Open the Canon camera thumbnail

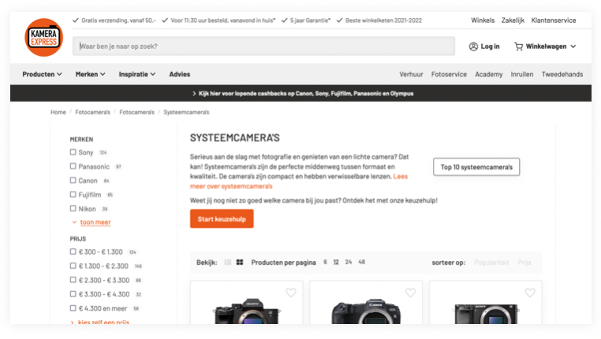click(366, 311)
